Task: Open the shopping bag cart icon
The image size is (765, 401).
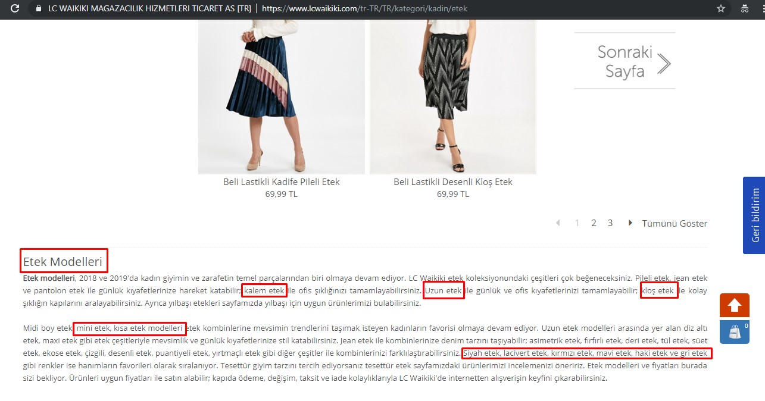Action: [734, 332]
